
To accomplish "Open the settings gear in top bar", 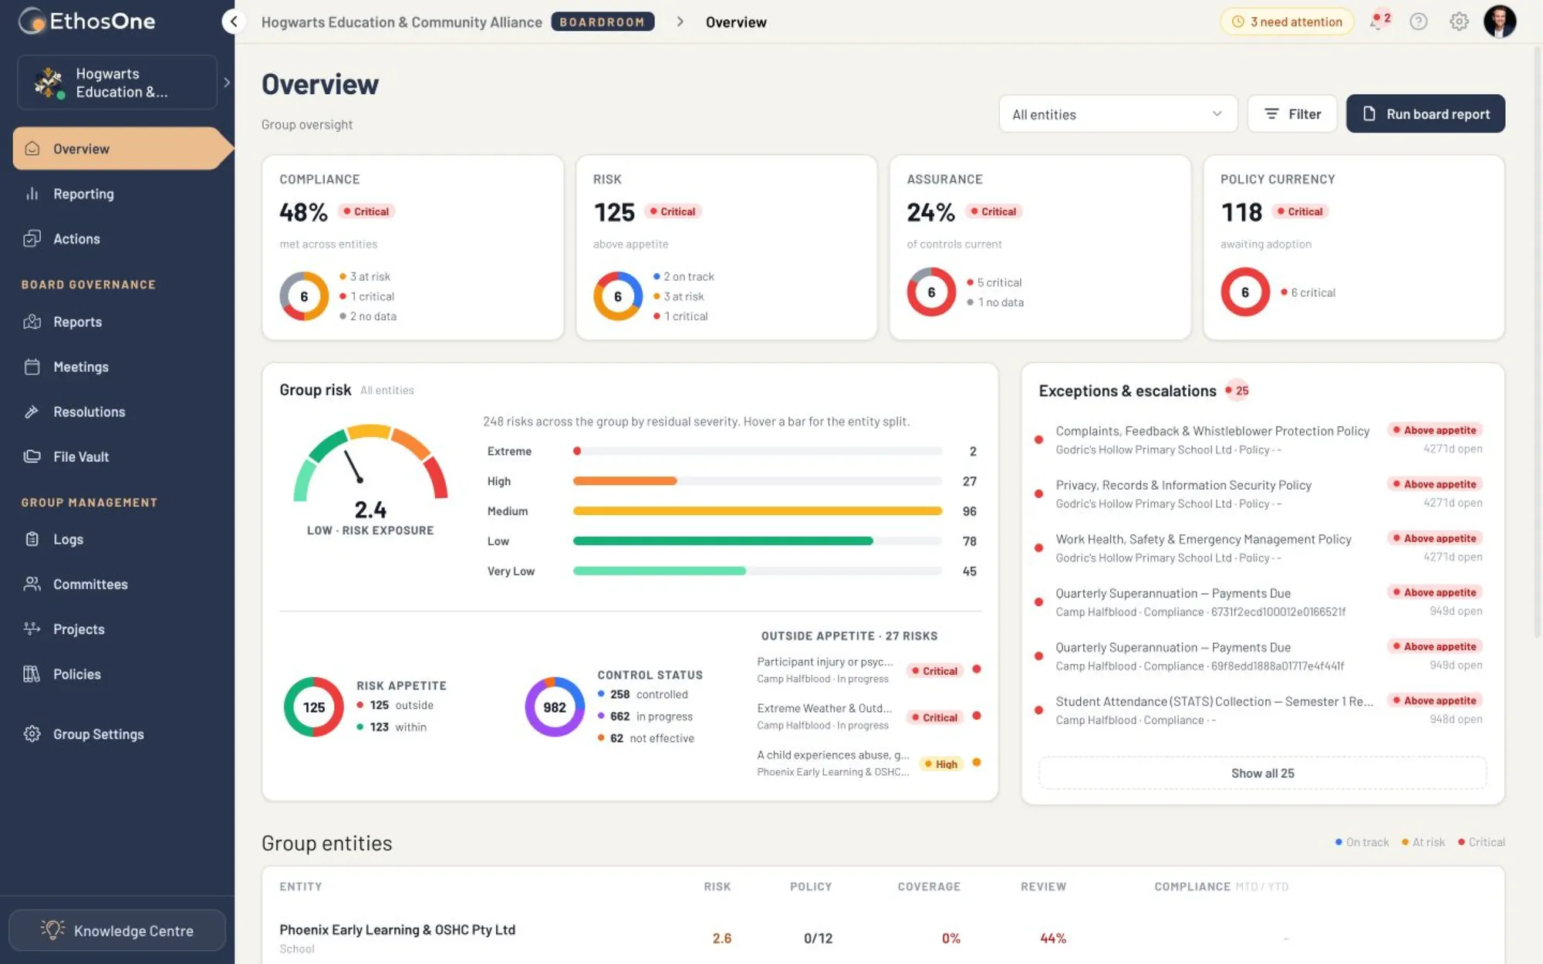I will point(1458,22).
